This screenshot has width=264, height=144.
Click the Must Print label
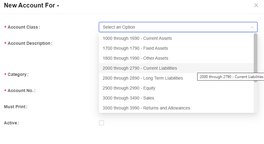16,107
